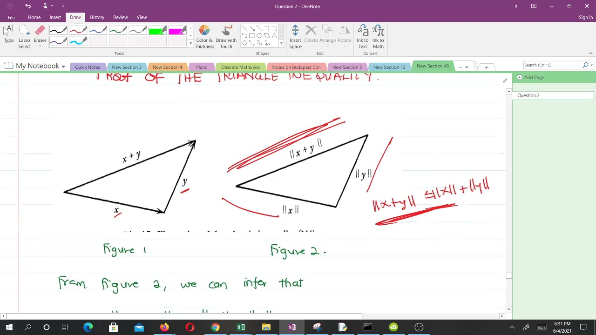This screenshot has width=596, height=335.
Task: Select the green pen
Action: (118, 31)
